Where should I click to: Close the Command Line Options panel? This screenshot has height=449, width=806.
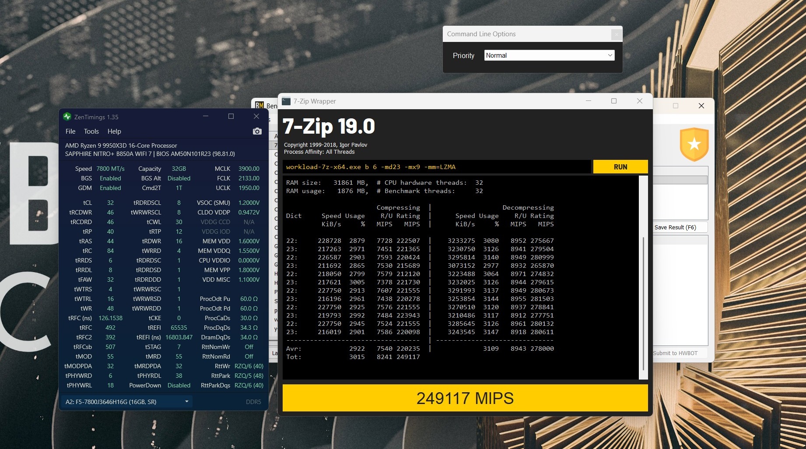[616, 34]
